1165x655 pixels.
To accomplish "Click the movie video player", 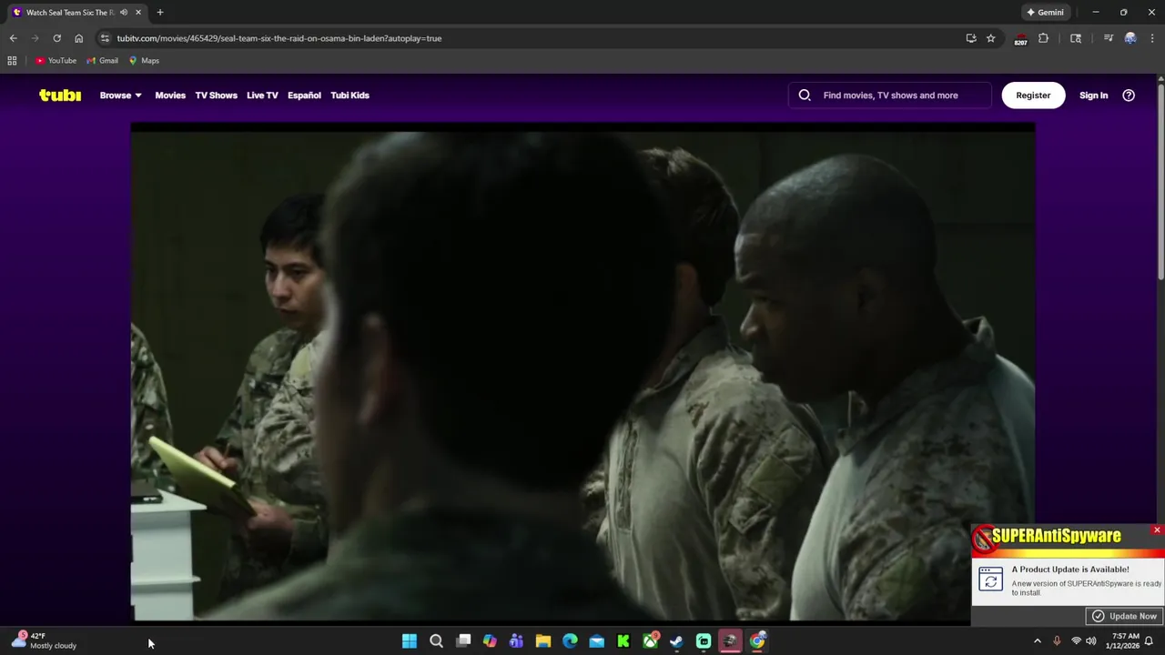I will 582,373.
